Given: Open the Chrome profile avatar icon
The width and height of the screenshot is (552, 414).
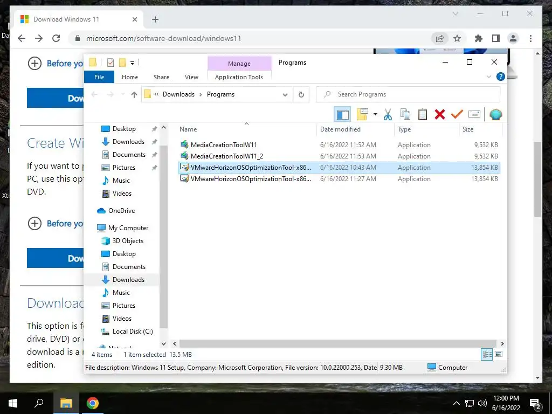Looking at the screenshot, I should coord(513,38).
